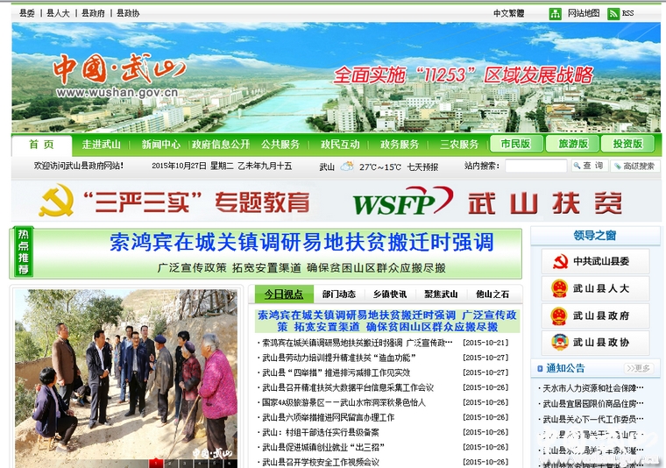Focus the 站内搜索 search field
This screenshot has height=468, width=666.
click(x=536, y=166)
